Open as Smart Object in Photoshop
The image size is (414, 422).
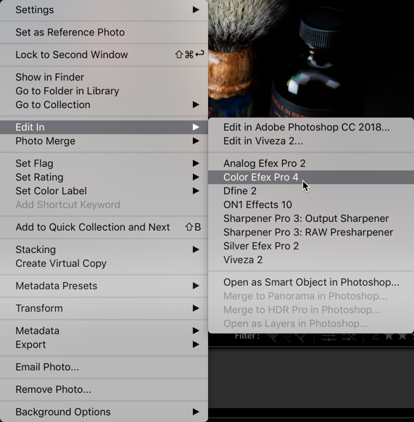(311, 282)
